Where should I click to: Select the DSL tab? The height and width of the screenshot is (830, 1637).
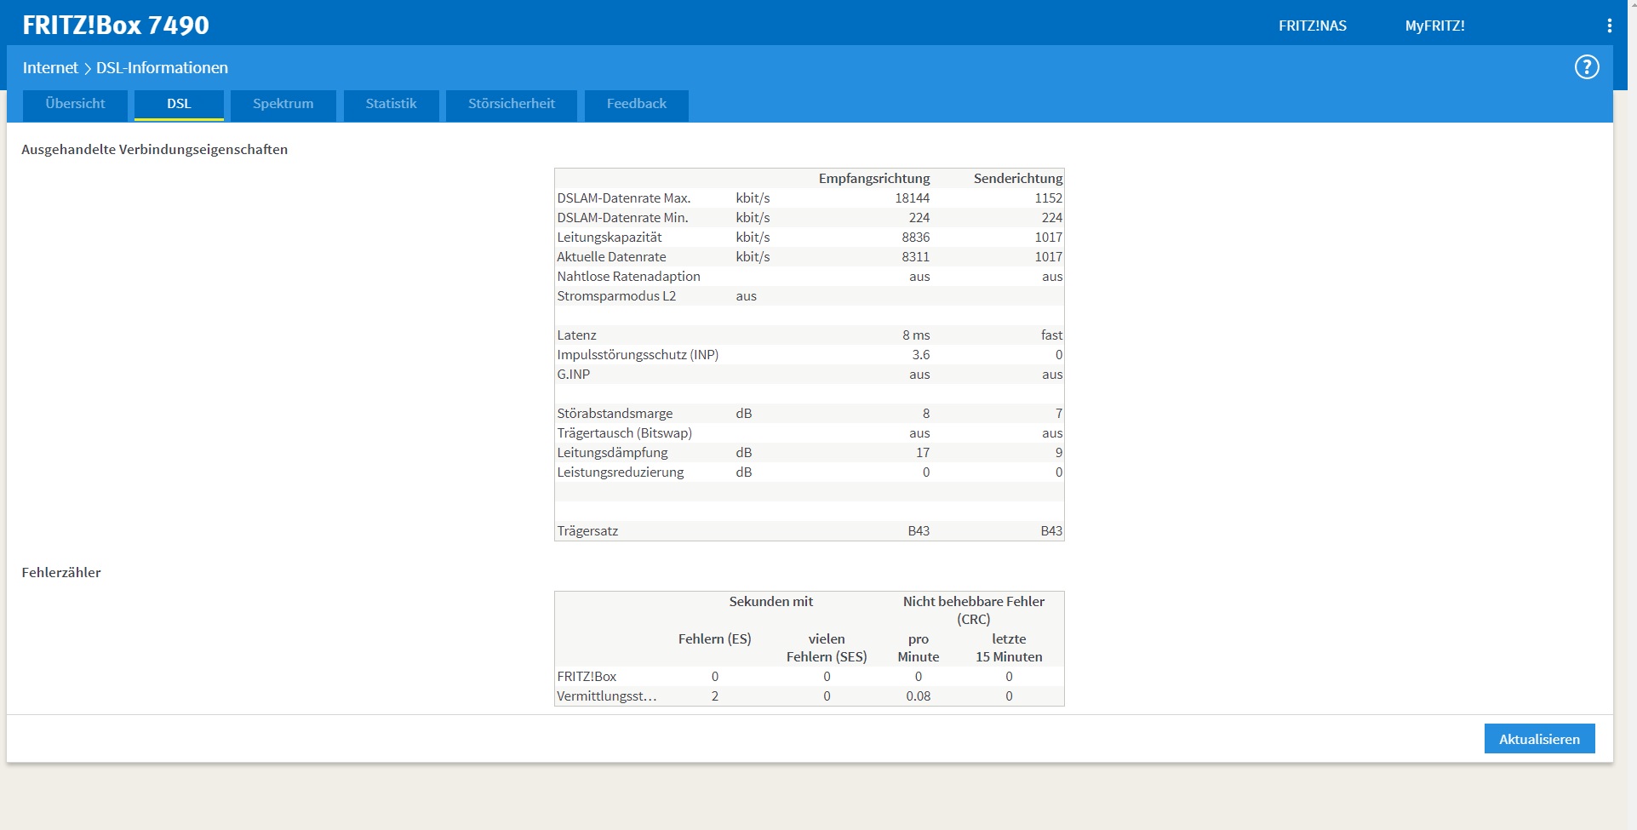pos(179,106)
